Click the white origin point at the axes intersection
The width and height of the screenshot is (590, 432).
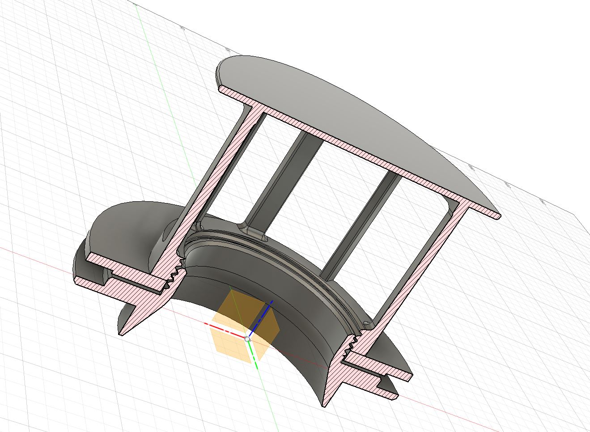pos(247,339)
